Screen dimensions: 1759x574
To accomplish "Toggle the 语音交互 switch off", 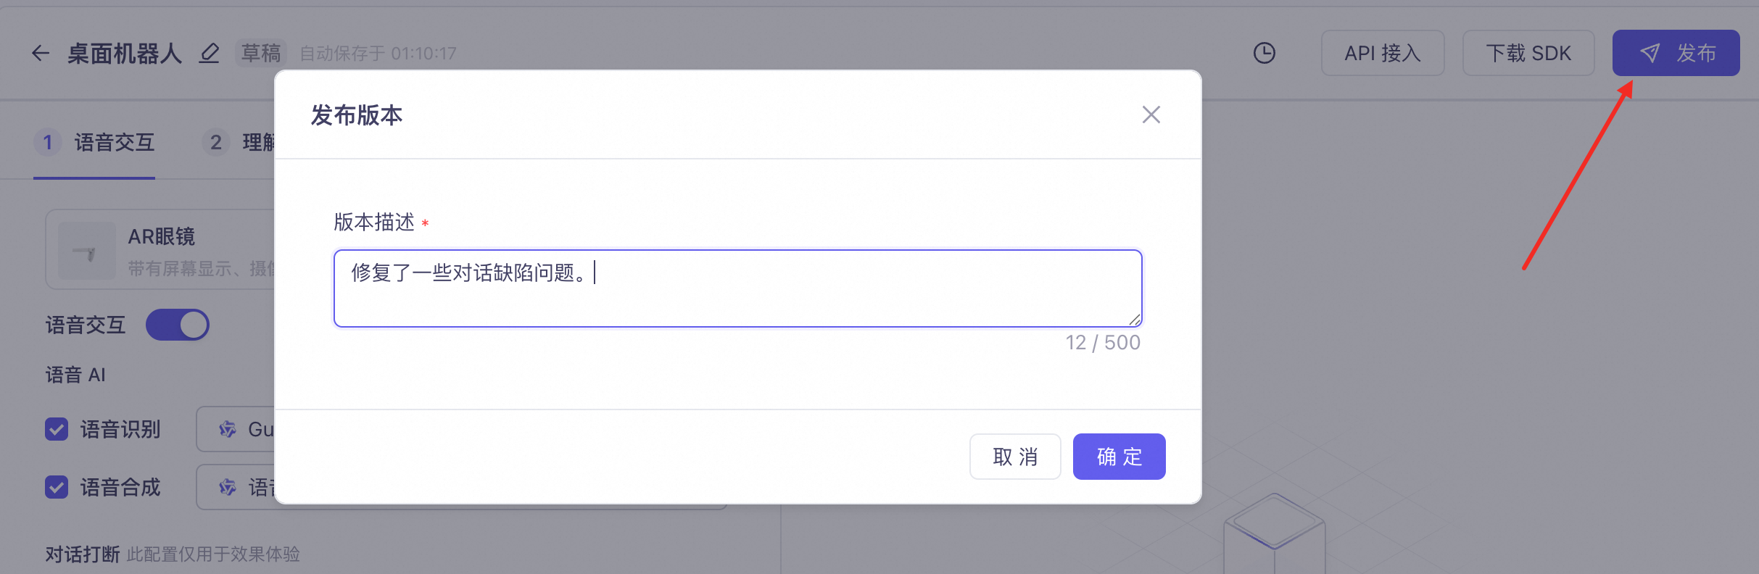I will point(178,325).
